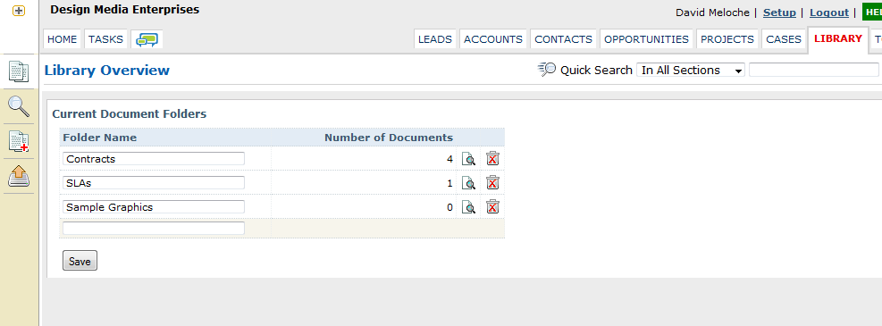View documents in Sample Graphics folder
Viewport: 882px width, 326px height.
(x=468, y=207)
